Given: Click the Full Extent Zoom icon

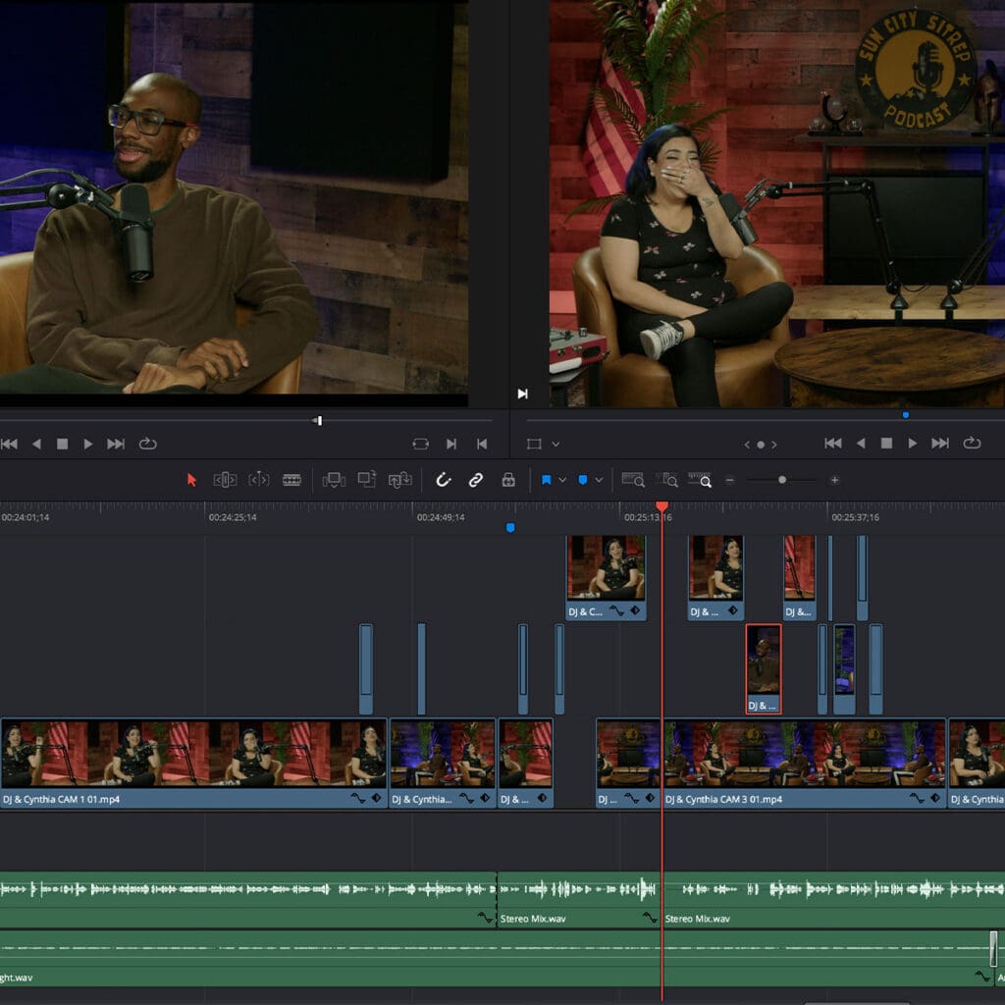Looking at the screenshot, I should point(633,480).
